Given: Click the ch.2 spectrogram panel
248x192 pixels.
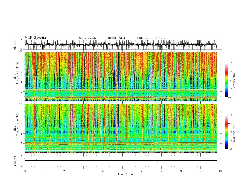Looking at the screenshot, I should pyautogui.click(x=121, y=129).
